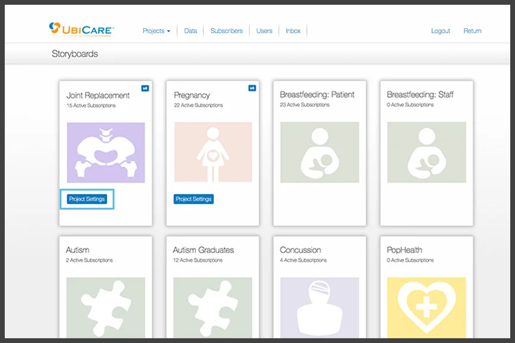Select the Breastfeeding: Patient image
Image resolution: width=515 pixels, height=343 pixels.
click(x=319, y=152)
